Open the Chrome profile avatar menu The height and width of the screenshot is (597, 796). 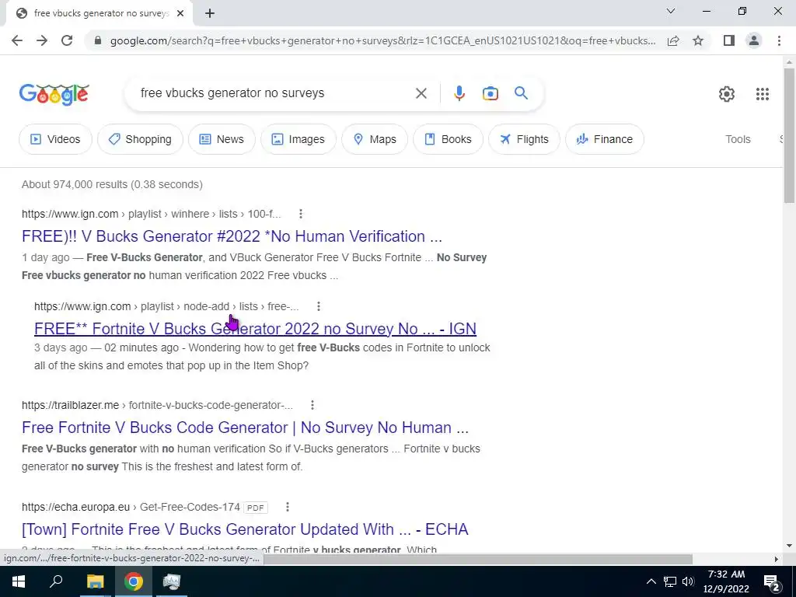point(754,40)
